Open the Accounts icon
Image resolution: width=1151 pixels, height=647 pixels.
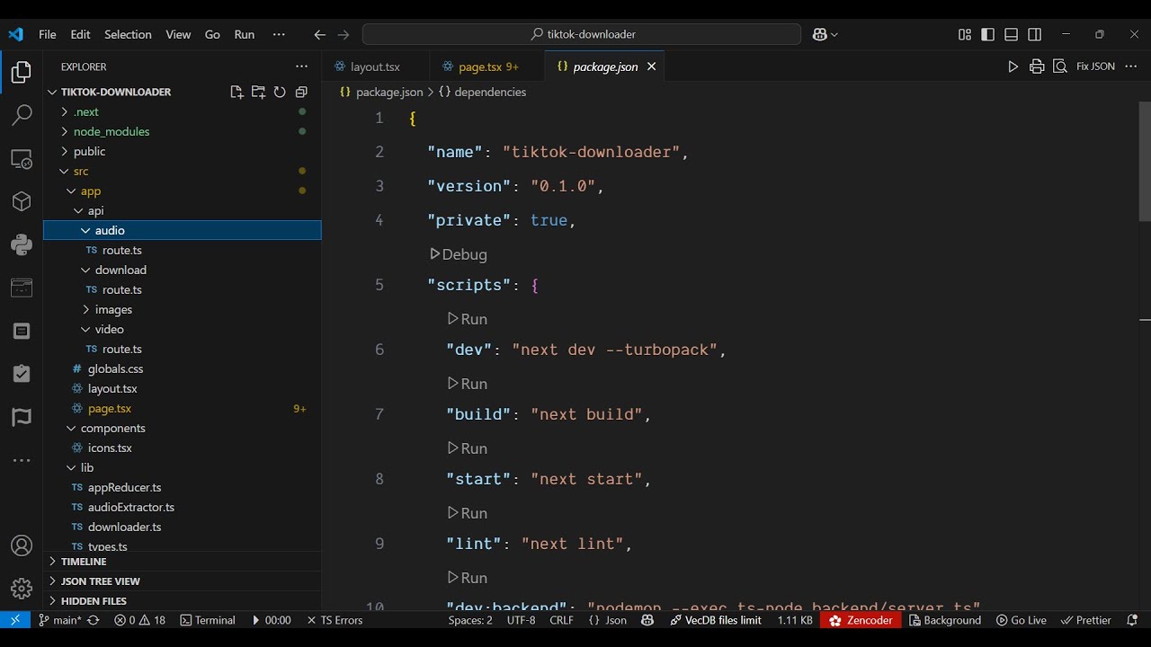(x=22, y=545)
